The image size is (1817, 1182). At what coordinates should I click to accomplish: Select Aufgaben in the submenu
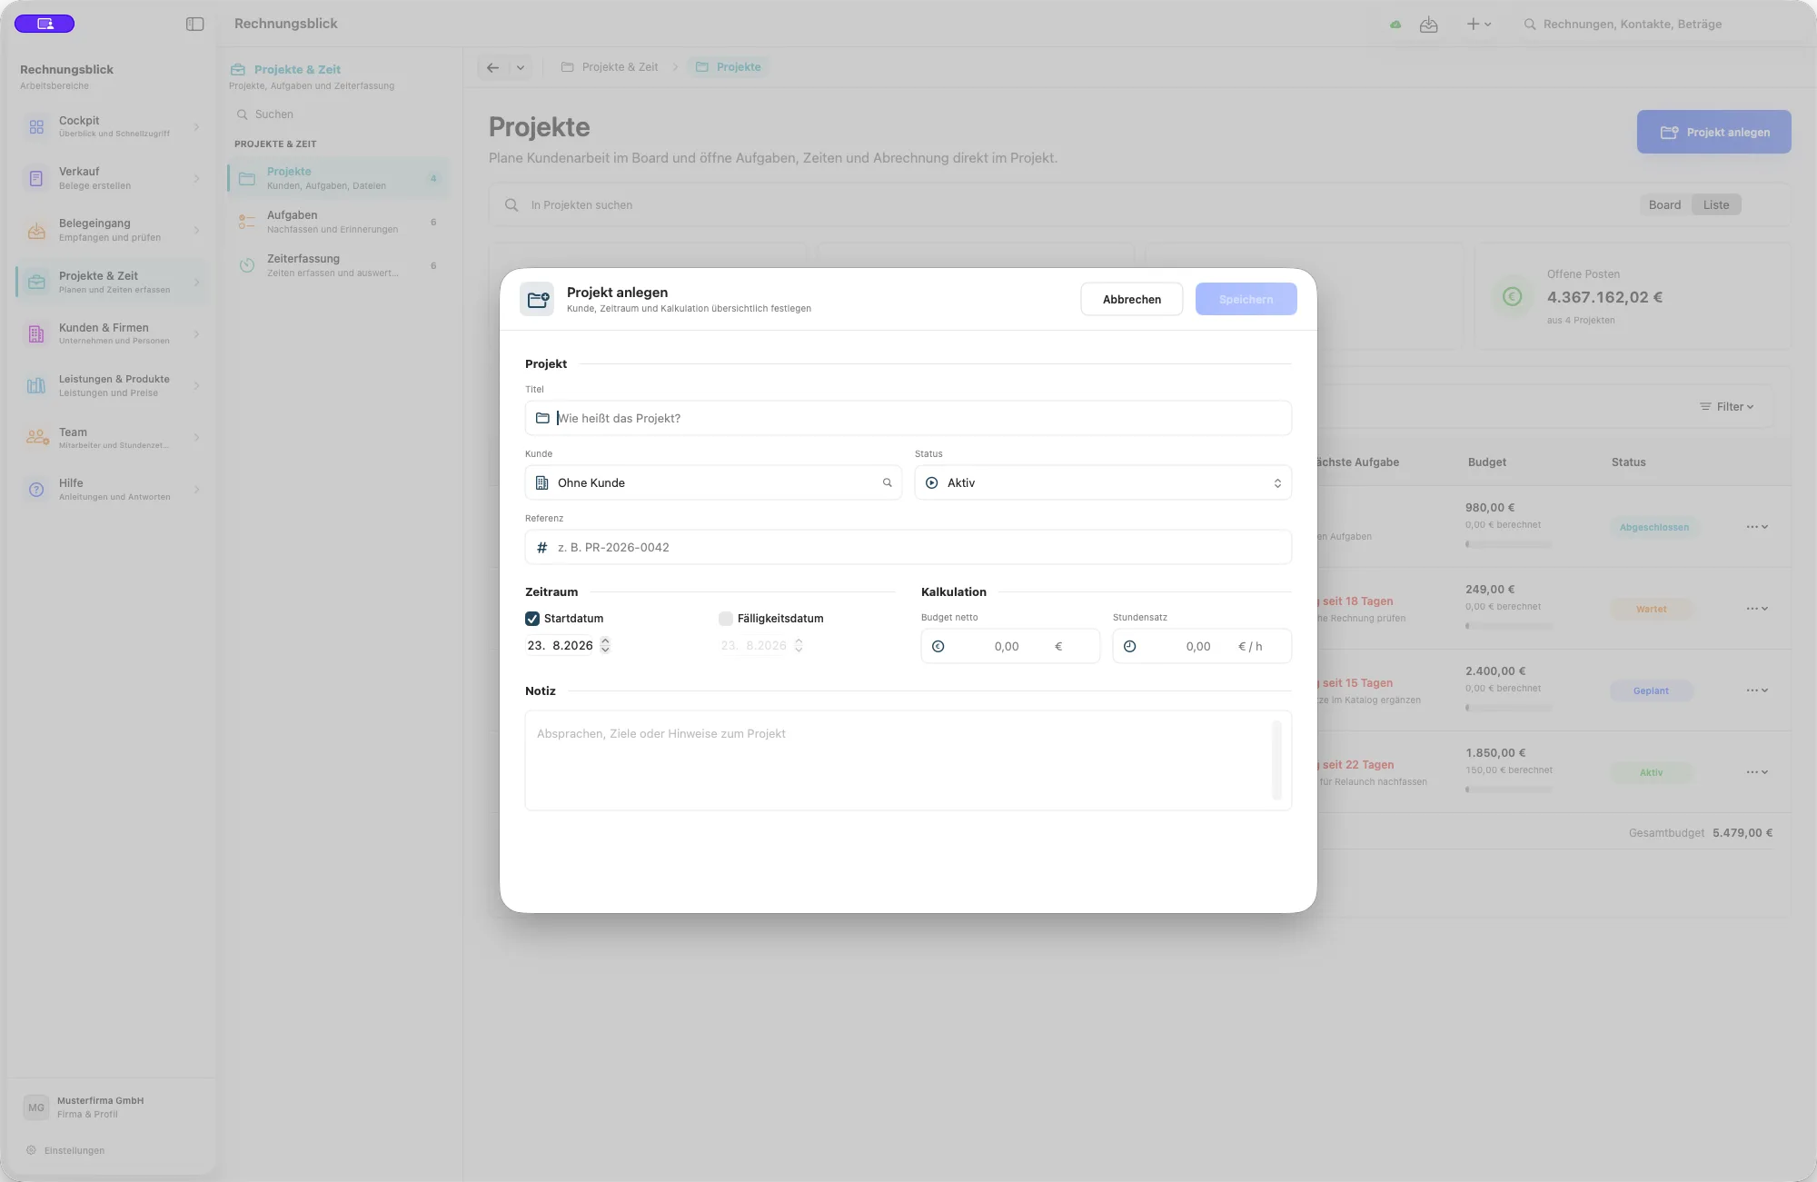338,222
